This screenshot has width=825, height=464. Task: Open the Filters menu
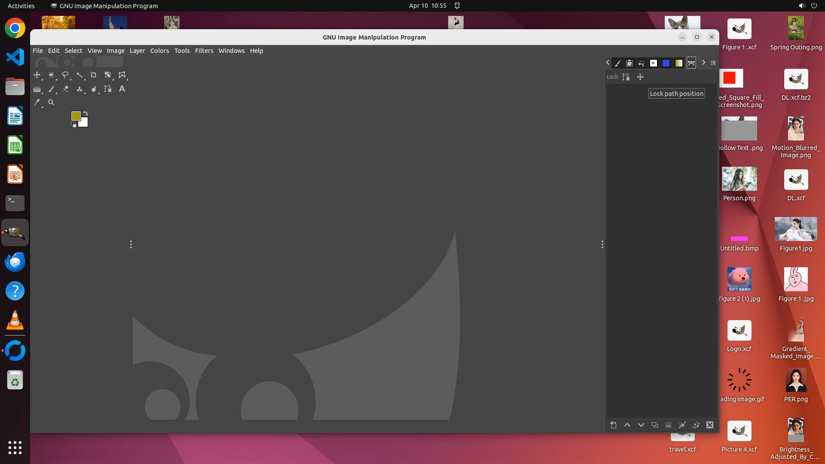coord(204,51)
